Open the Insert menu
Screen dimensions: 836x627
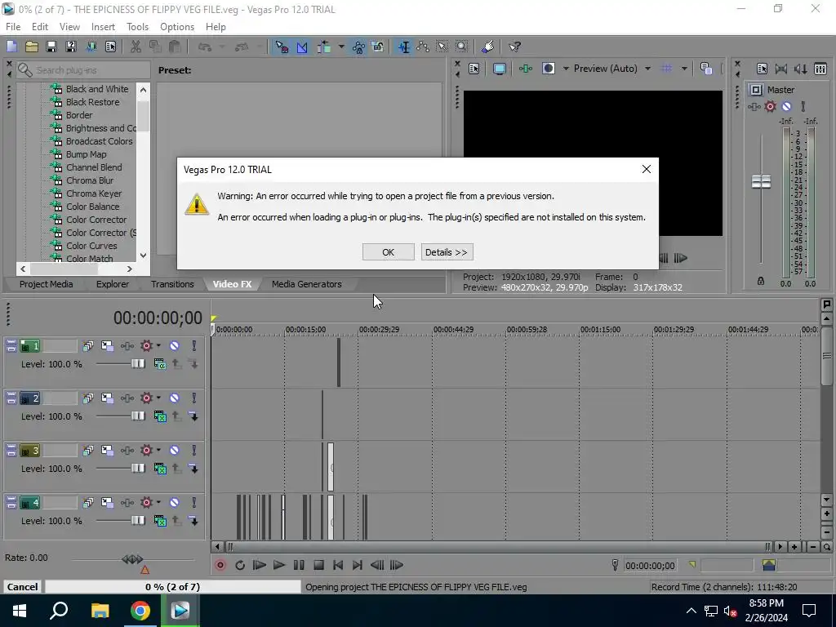pos(103,27)
